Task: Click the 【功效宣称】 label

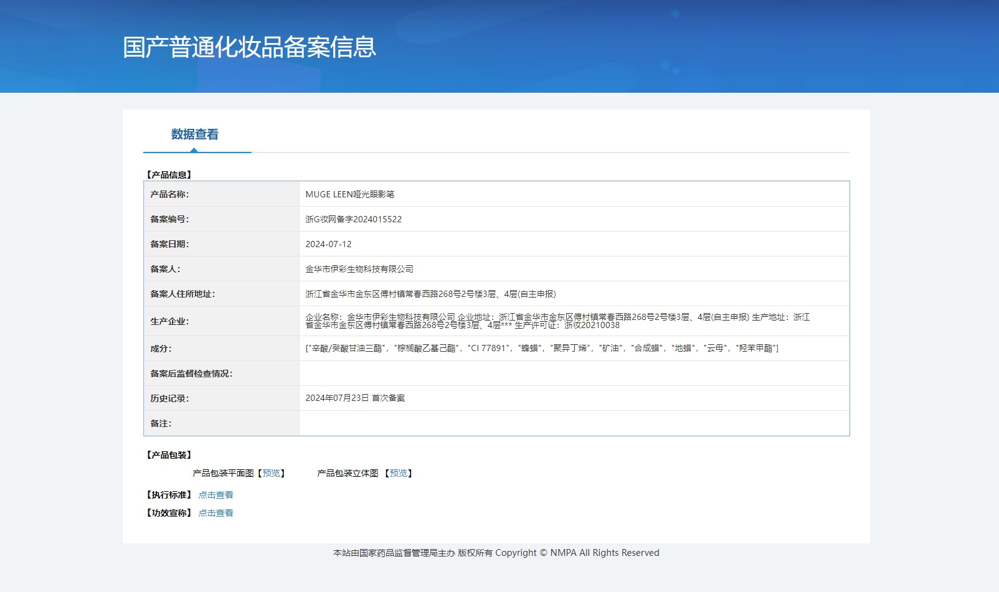Action: point(169,513)
